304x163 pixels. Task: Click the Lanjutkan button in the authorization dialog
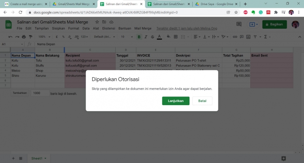point(176,101)
